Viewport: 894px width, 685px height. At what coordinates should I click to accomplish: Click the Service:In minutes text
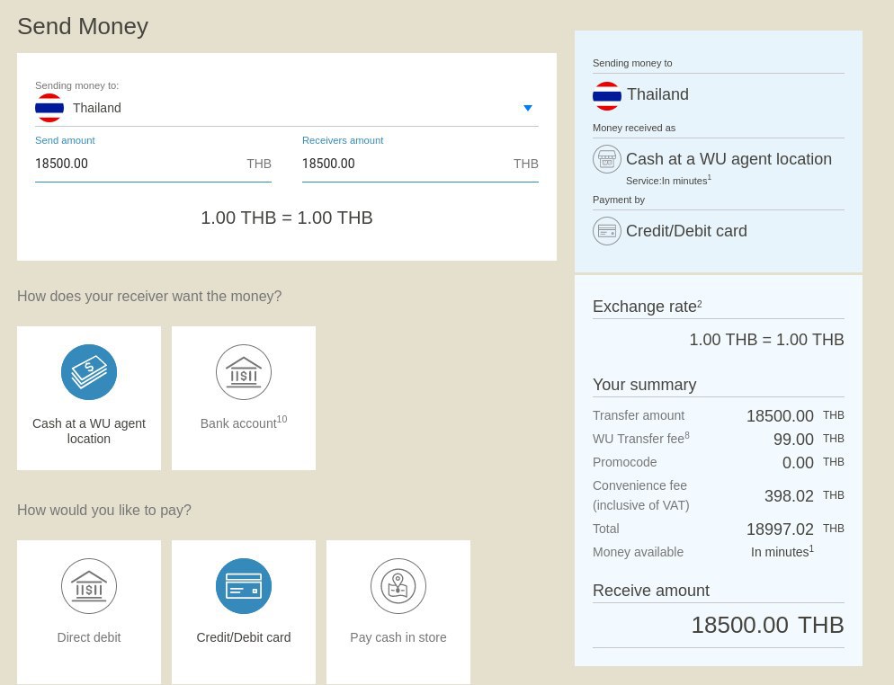[668, 180]
